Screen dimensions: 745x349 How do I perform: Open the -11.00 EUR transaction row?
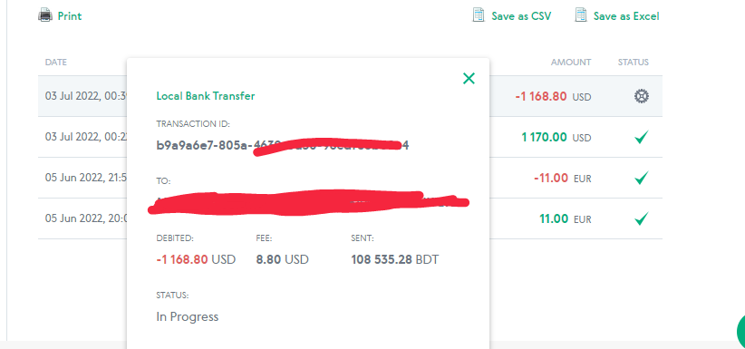point(350,178)
